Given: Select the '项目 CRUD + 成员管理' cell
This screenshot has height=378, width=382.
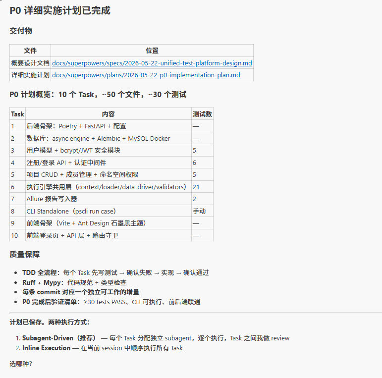Looking at the screenshot, I should click(x=109, y=174).
